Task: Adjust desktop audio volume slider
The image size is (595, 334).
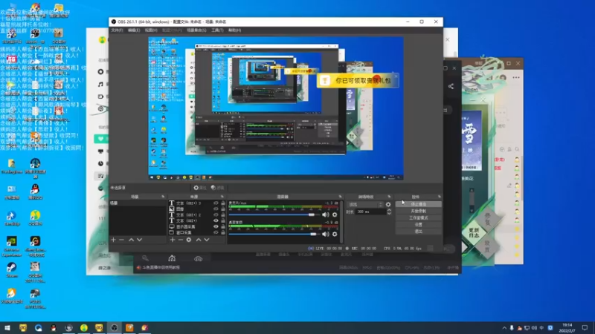Action: click(x=274, y=235)
